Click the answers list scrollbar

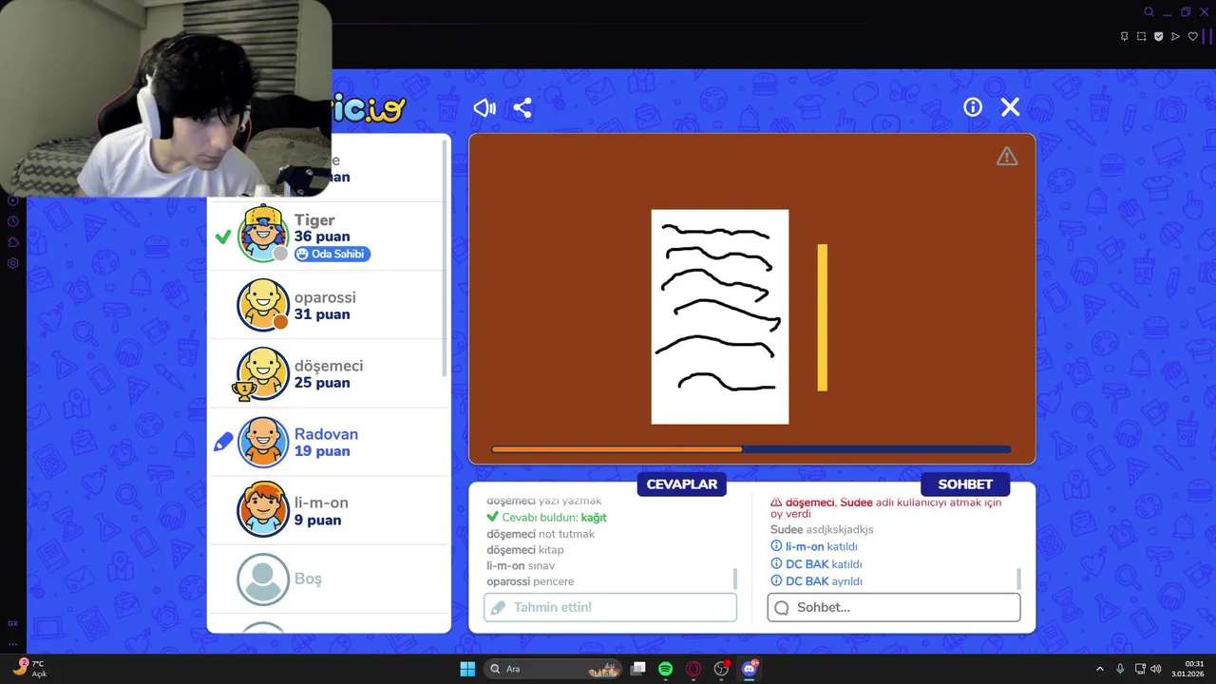click(734, 579)
